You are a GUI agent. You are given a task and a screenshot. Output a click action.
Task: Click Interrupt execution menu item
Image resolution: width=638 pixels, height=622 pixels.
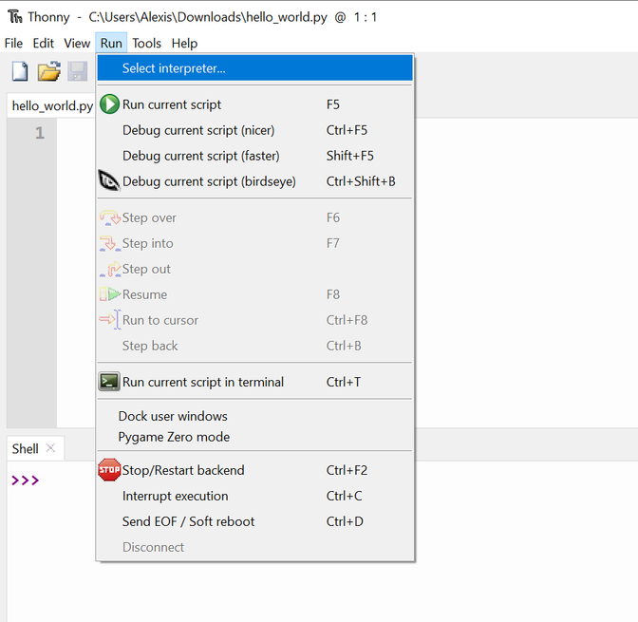click(175, 496)
